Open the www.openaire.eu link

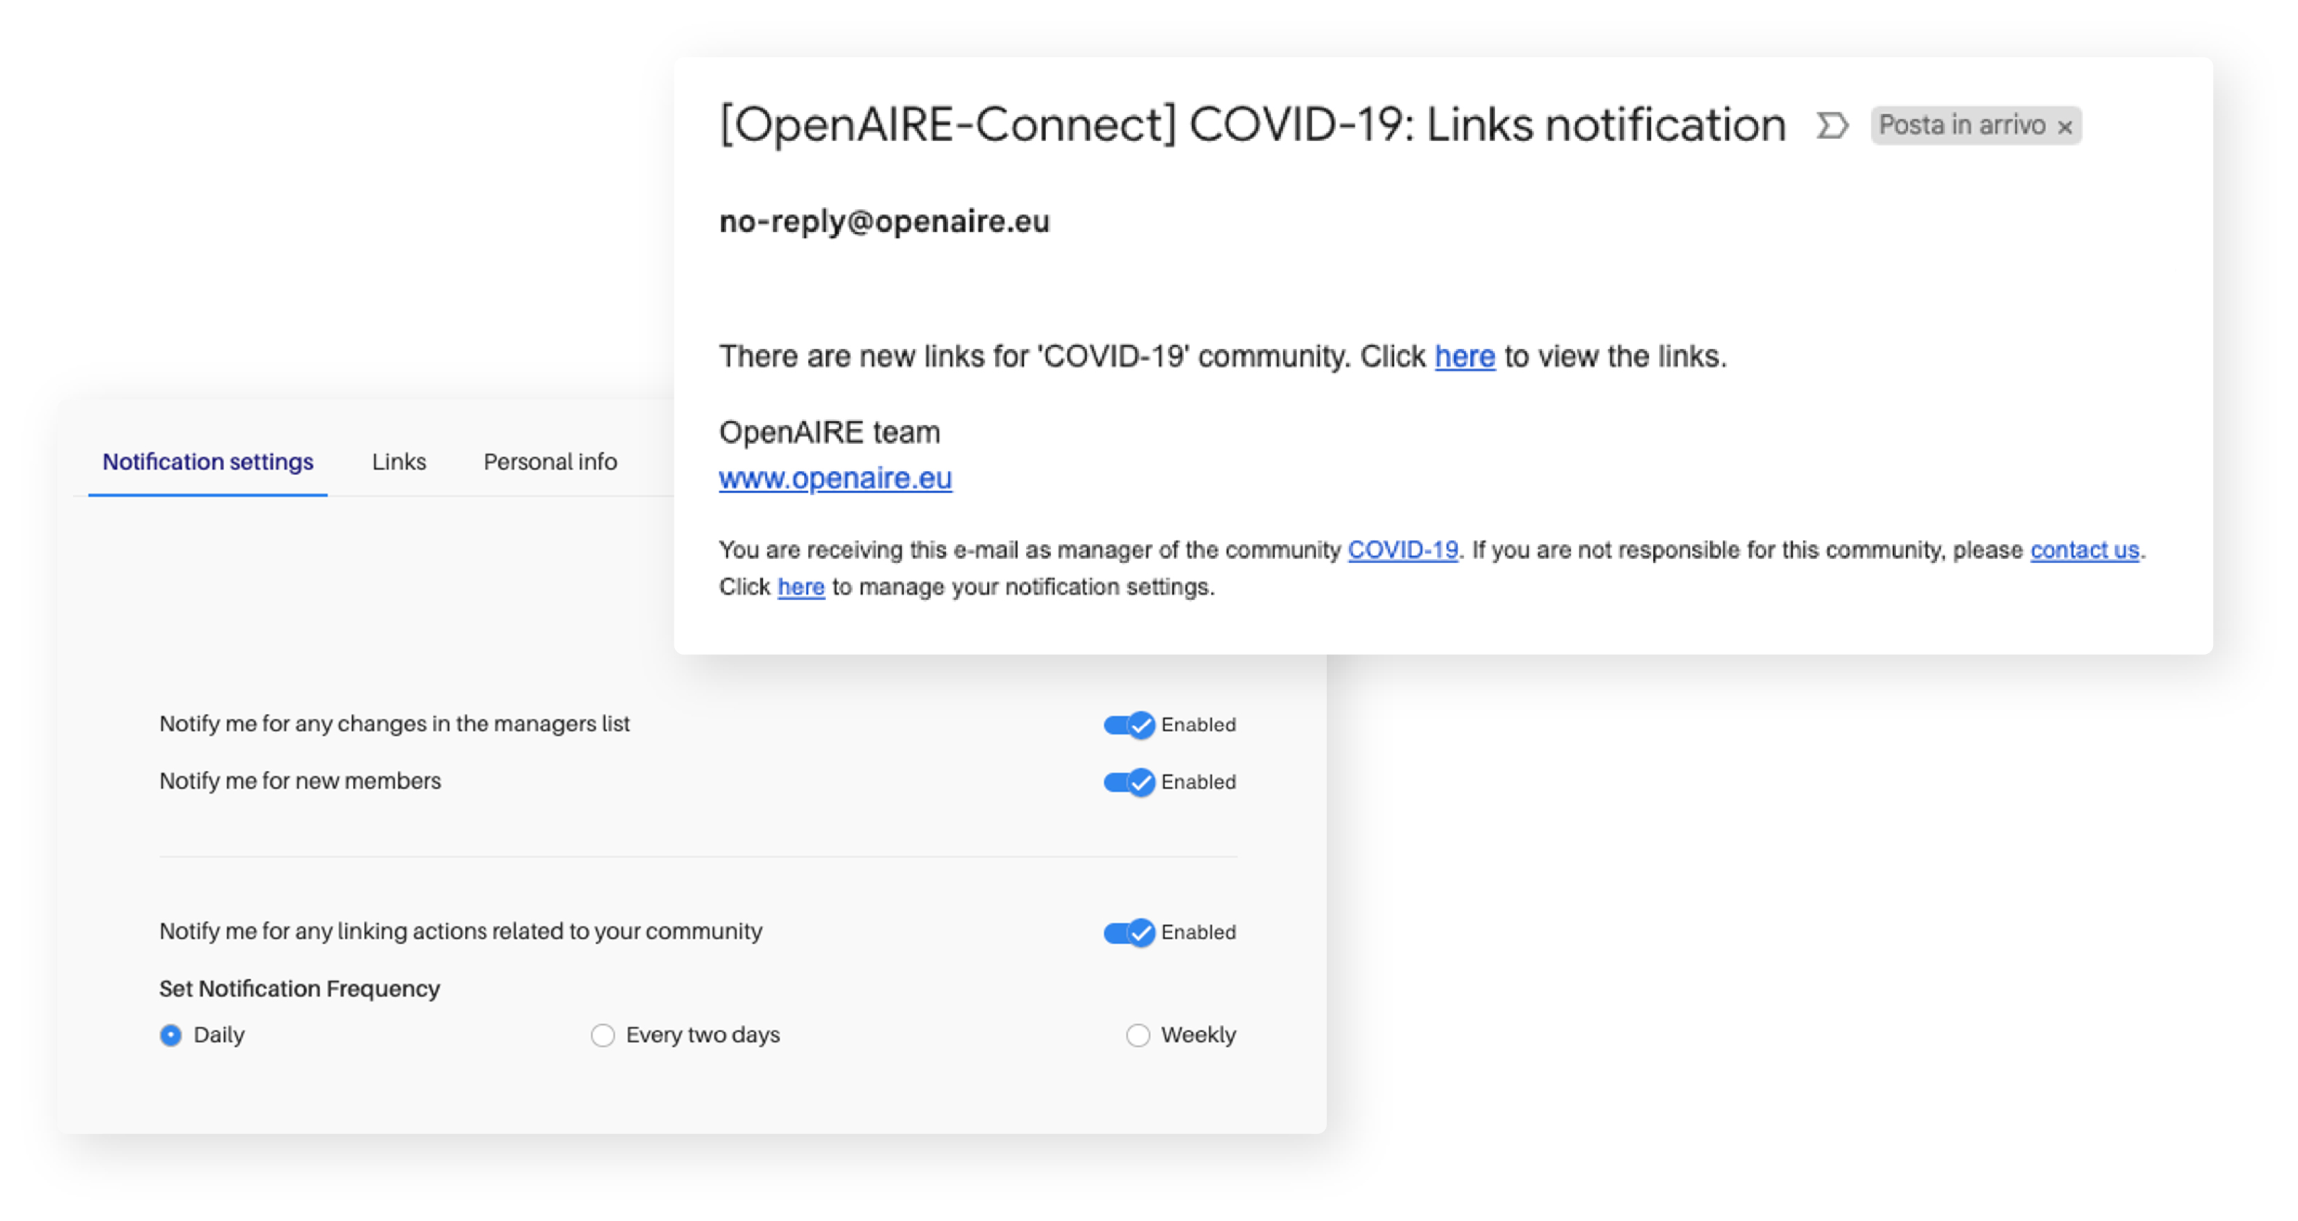pyautogui.click(x=836, y=479)
